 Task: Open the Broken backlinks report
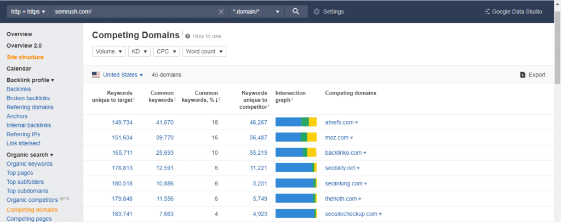[x=28, y=98]
